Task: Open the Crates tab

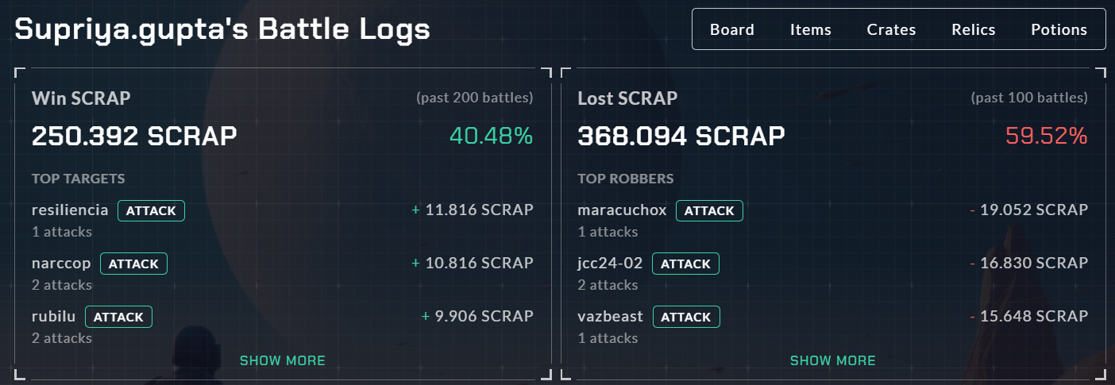Action: pos(891,29)
